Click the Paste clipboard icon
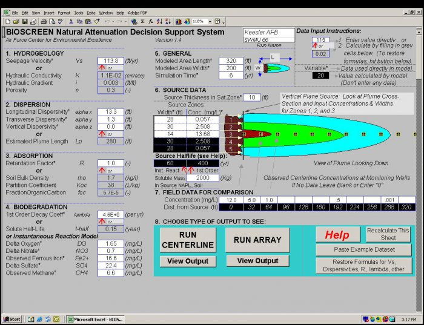The width and height of the screenshot is (424, 325). [x=88, y=22]
